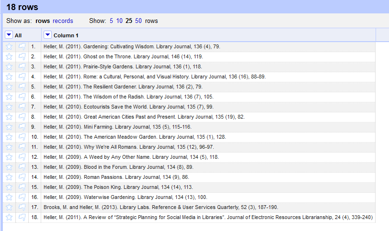Flag row 12 A Weed by Any Other Name
Image resolution: width=389 pixels, height=231 pixels.
[x=22, y=157]
